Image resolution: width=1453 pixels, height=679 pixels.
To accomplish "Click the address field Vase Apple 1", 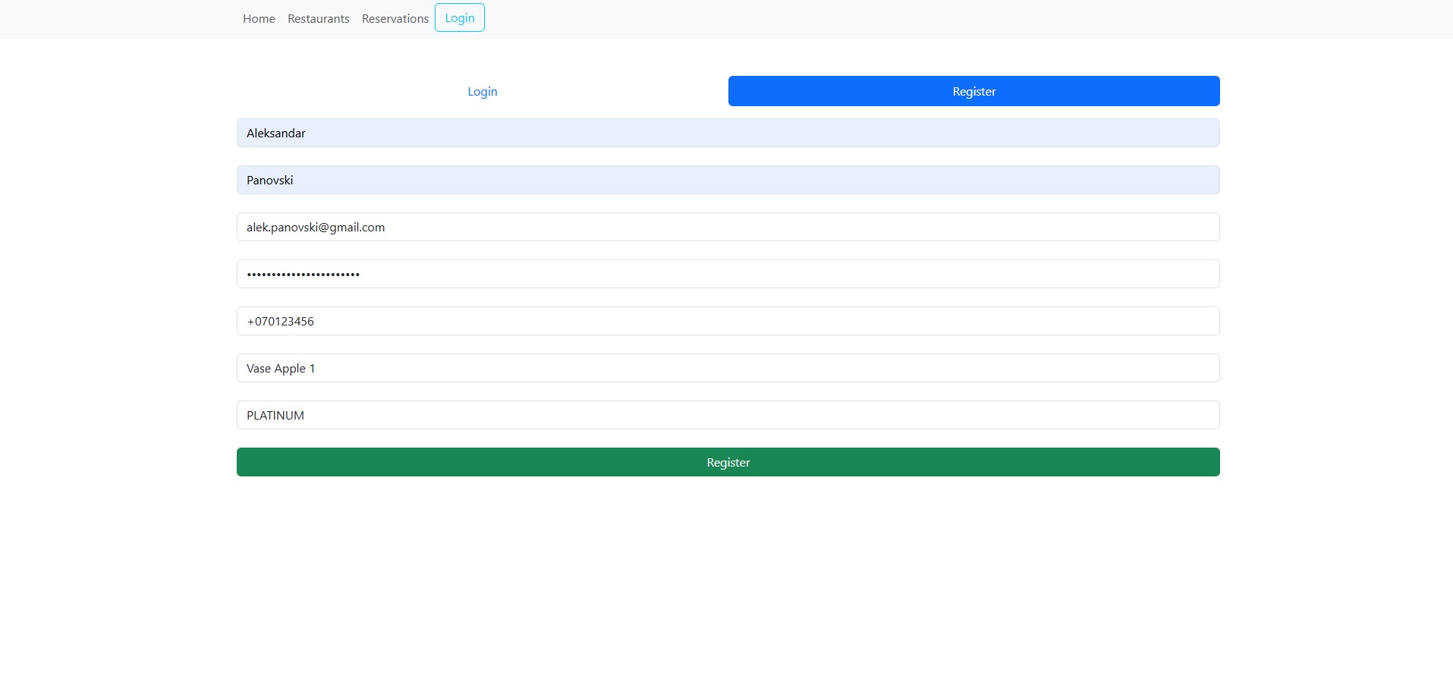I will [728, 369].
